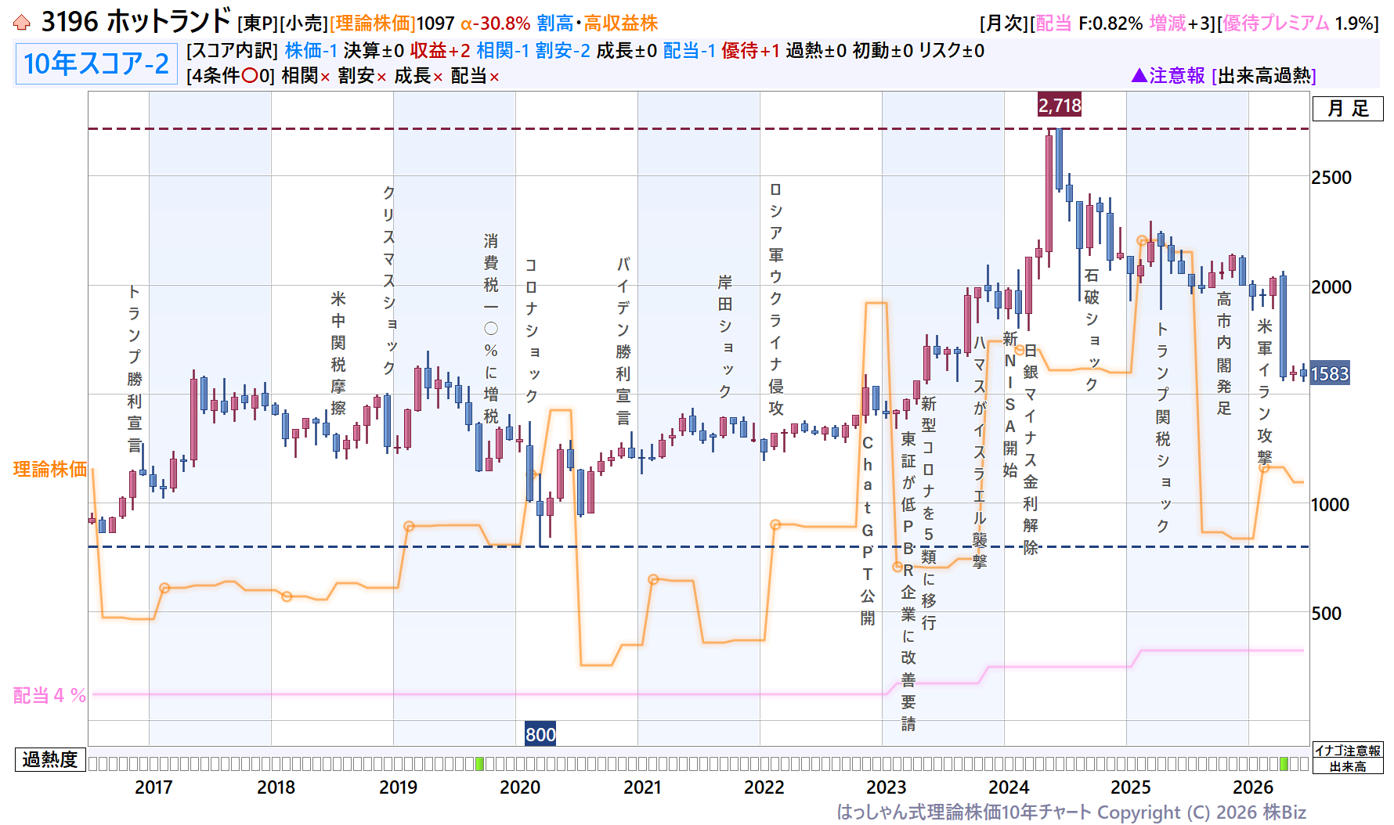The image size is (1394, 825).
Task: Click the 配当× condition
Action: coord(475,76)
